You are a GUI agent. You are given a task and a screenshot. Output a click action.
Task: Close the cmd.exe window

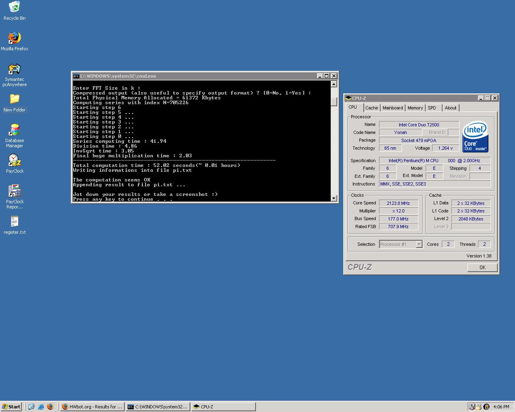334,76
